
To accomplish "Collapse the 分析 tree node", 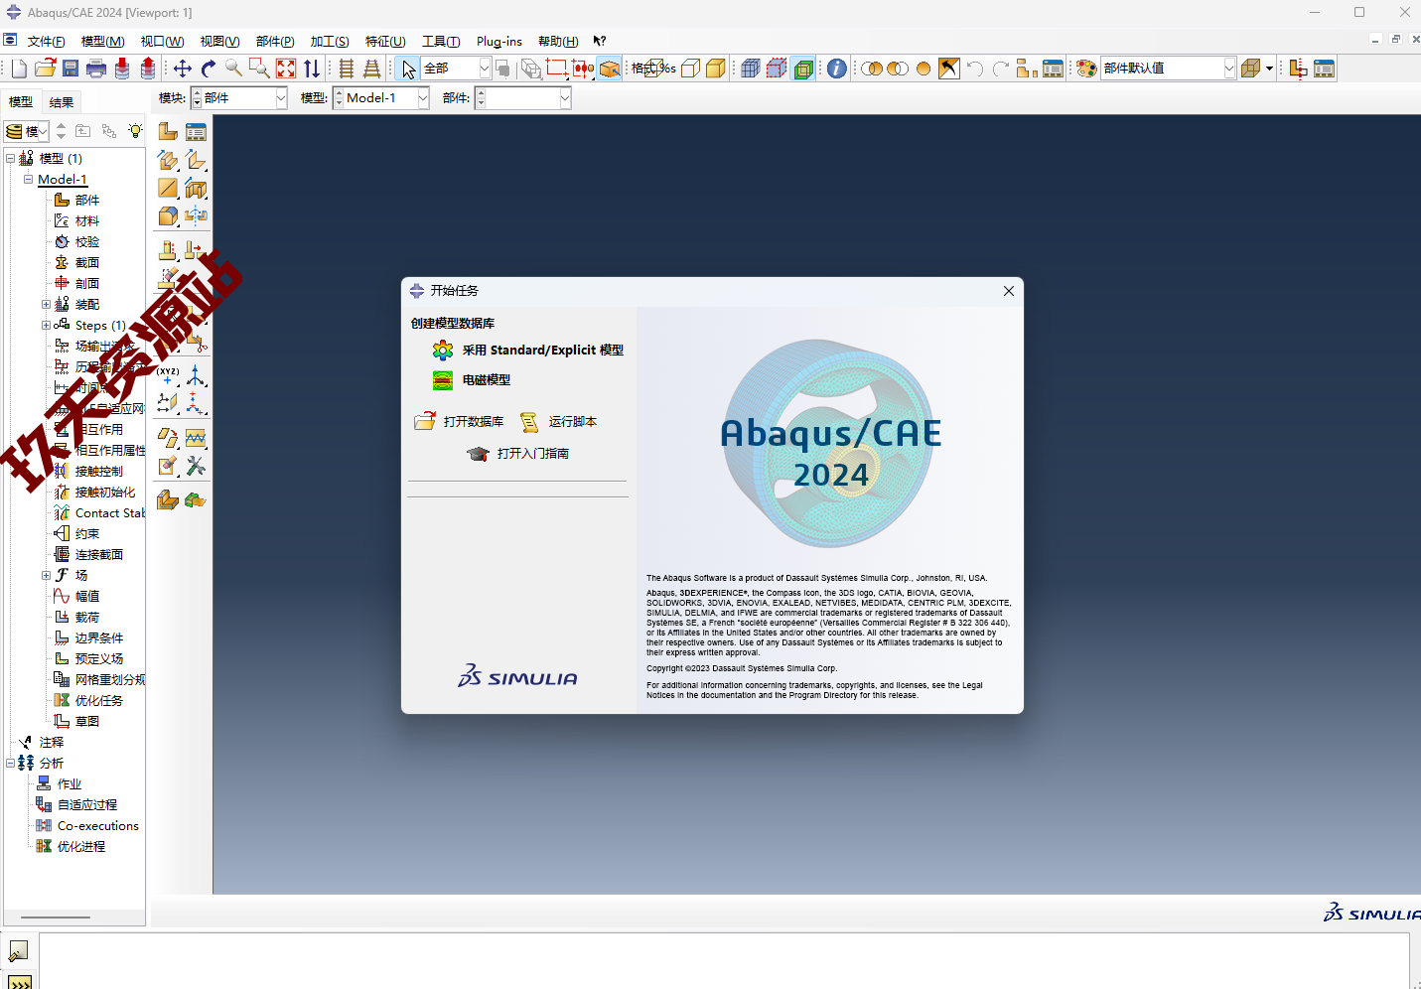I will tap(10, 764).
